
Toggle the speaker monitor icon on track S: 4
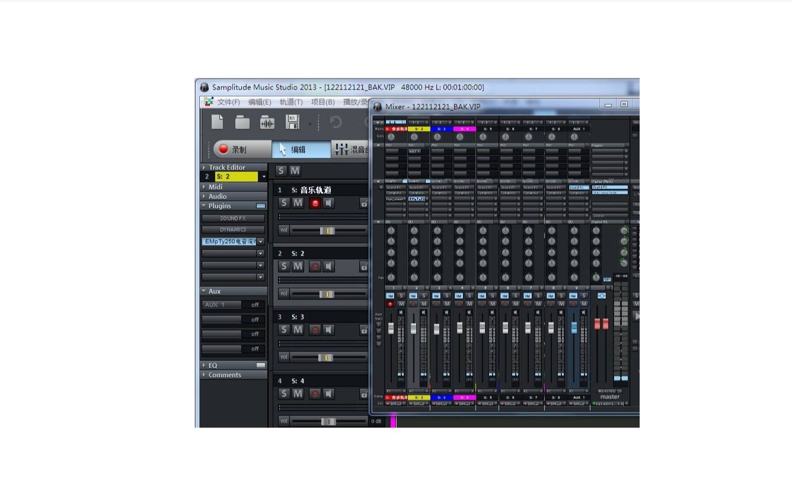(x=328, y=394)
